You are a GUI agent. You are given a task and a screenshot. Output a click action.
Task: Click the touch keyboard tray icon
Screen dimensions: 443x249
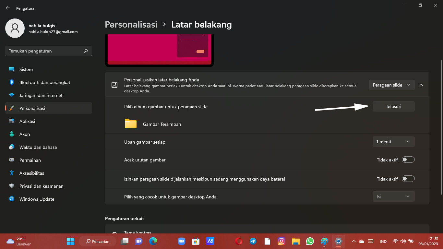click(x=371, y=241)
